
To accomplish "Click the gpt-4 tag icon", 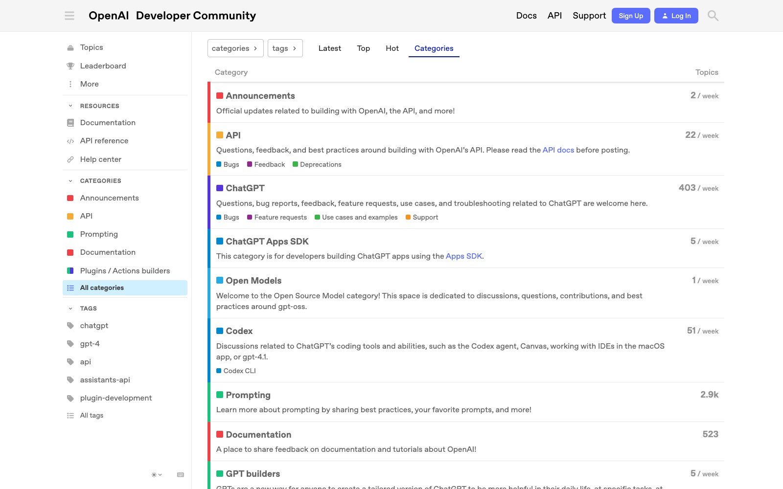I will click(70, 344).
